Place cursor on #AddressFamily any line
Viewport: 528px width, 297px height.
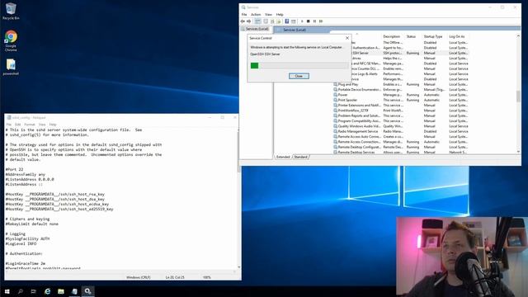(26, 174)
